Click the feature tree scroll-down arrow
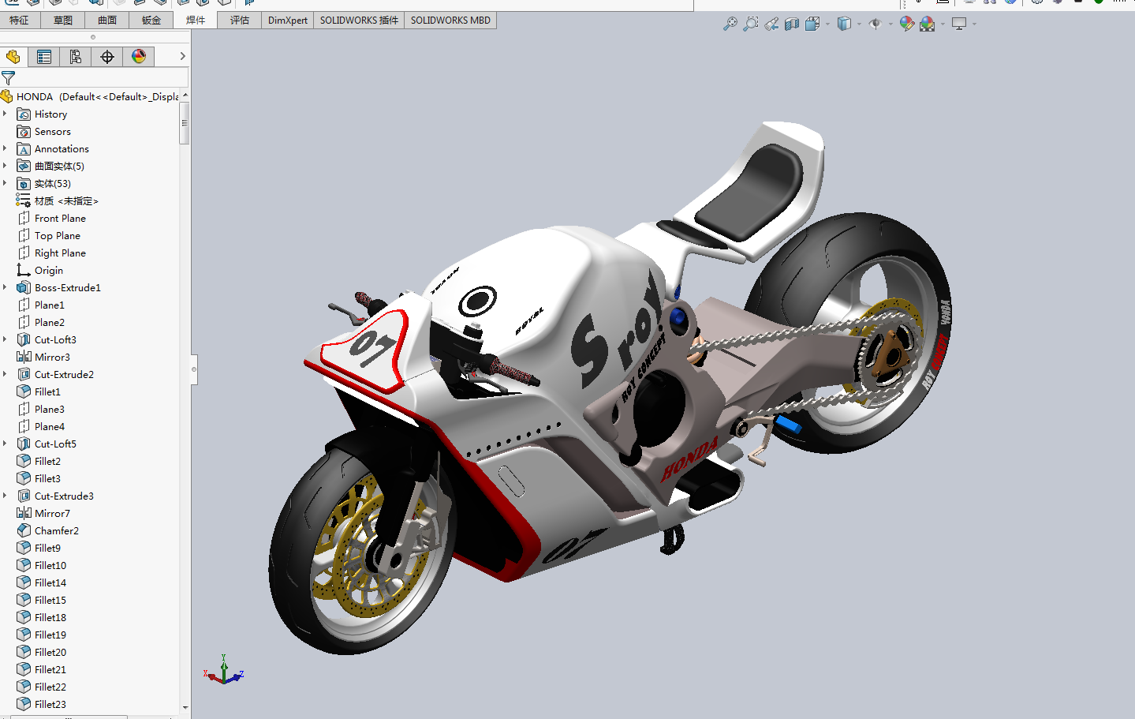Screen dimensions: 1135x719 click(185, 708)
